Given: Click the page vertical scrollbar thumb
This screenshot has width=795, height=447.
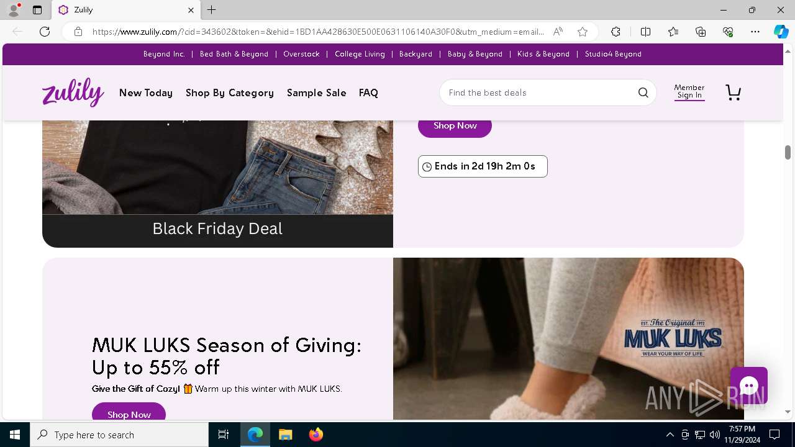Looking at the screenshot, I should tap(788, 152).
